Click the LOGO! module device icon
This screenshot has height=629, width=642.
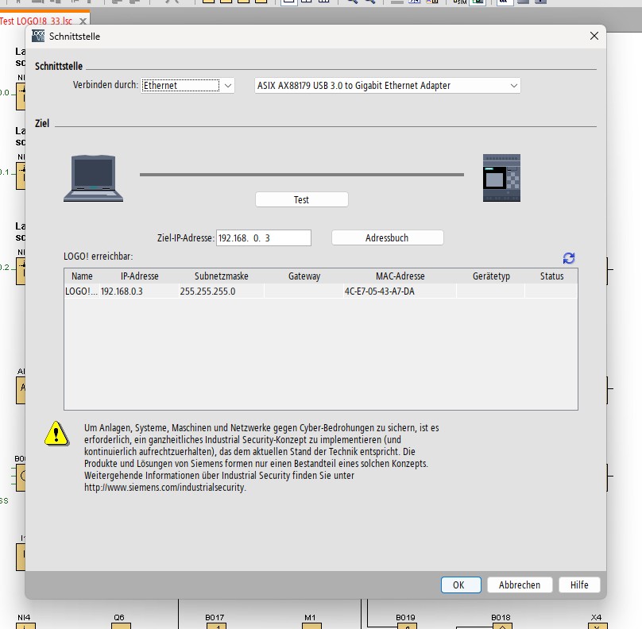[501, 178]
